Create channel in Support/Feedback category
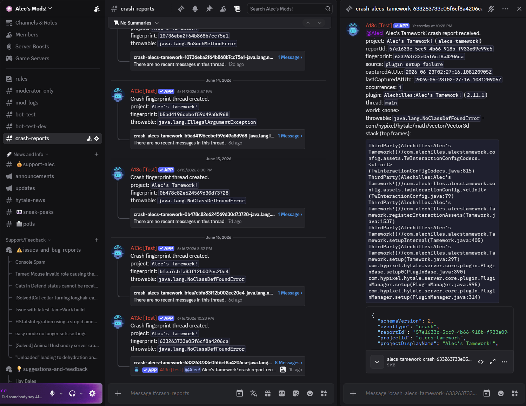The width and height of the screenshot is (526, 406). click(x=96, y=240)
